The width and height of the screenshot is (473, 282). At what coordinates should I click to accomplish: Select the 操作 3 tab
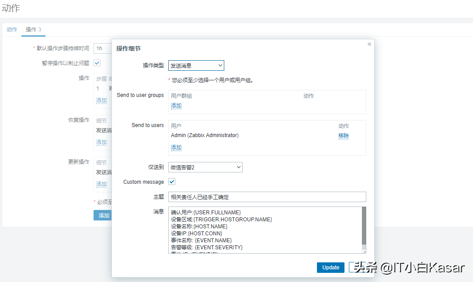pyautogui.click(x=33, y=30)
